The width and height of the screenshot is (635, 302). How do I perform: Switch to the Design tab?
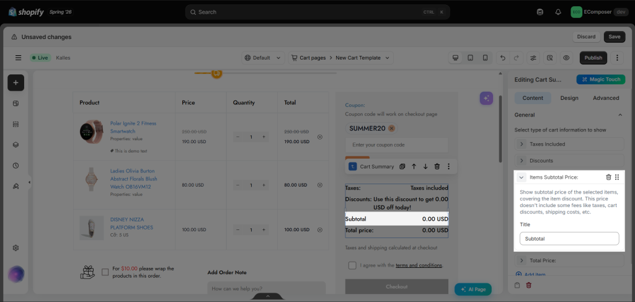[x=569, y=98]
